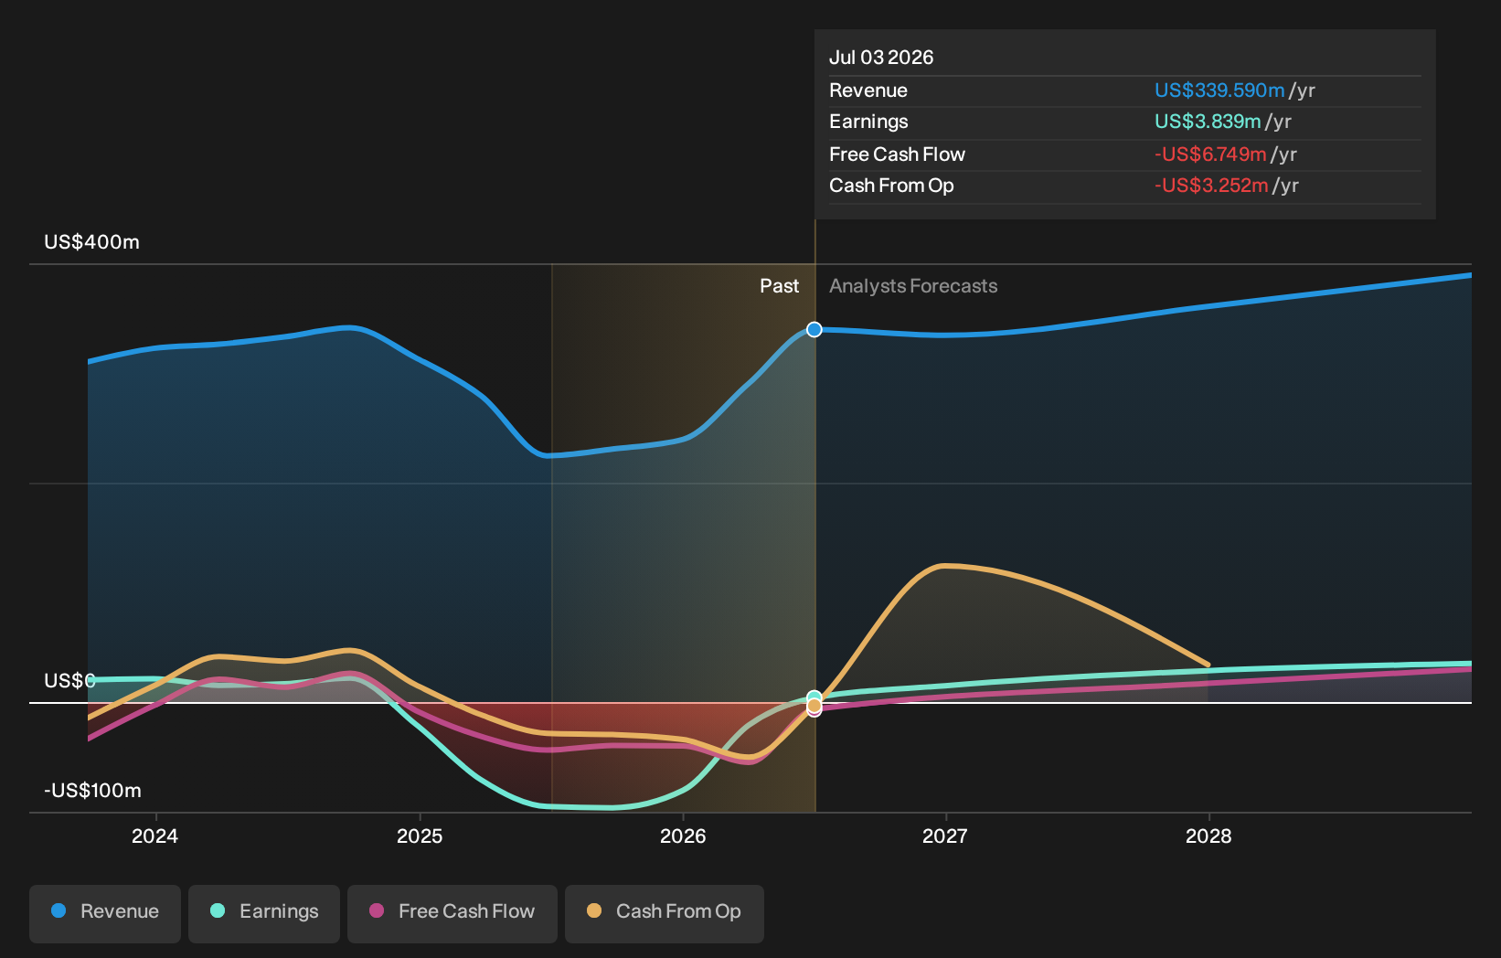The width and height of the screenshot is (1501, 958).
Task: Click the US$400m y-axis label
Action: point(92,242)
